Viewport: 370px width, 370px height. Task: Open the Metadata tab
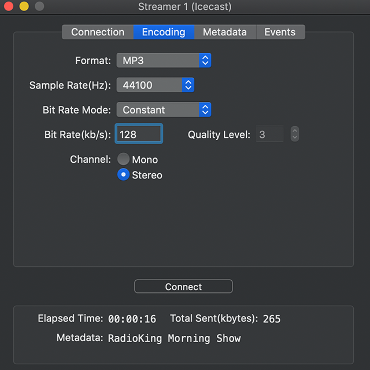pyautogui.click(x=224, y=32)
